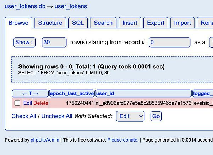
Task: Focus the starting record # field
Action: [x=170, y=42]
